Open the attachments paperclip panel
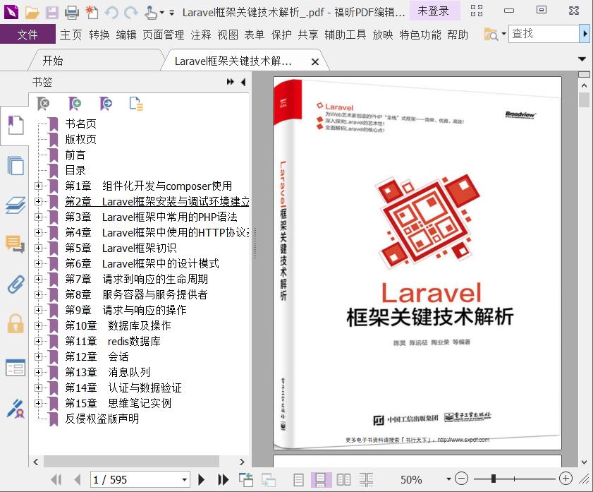This screenshot has width=593, height=492. point(16,284)
